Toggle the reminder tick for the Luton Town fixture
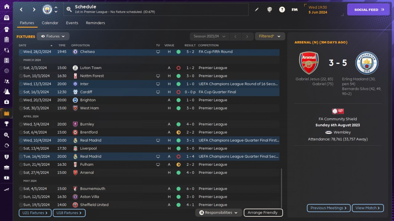This screenshot has height=221, width=394. tap(21, 68)
